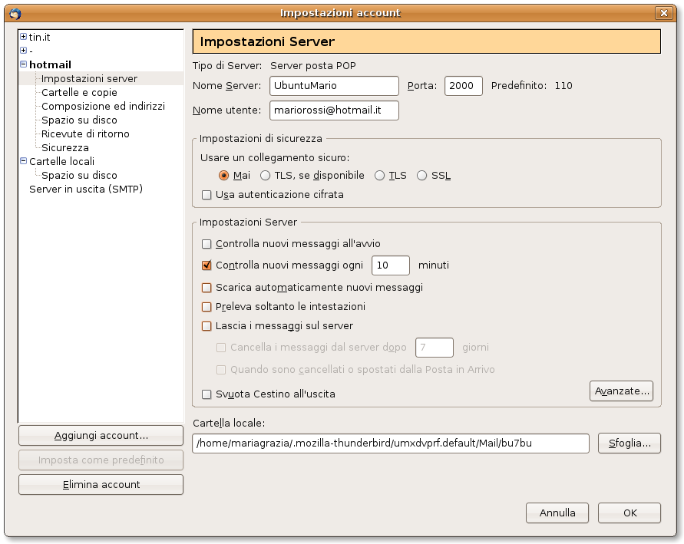Enable Lascia i messaggi sul server
Screen dimensions: 684x544
tap(207, 326)
